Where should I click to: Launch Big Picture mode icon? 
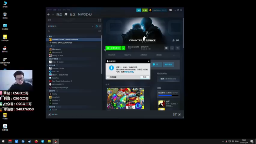pyautogui.click(x=171, y=10)
